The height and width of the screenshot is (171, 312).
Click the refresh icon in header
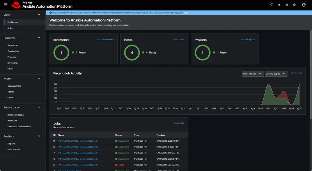(x=272, y=5)
